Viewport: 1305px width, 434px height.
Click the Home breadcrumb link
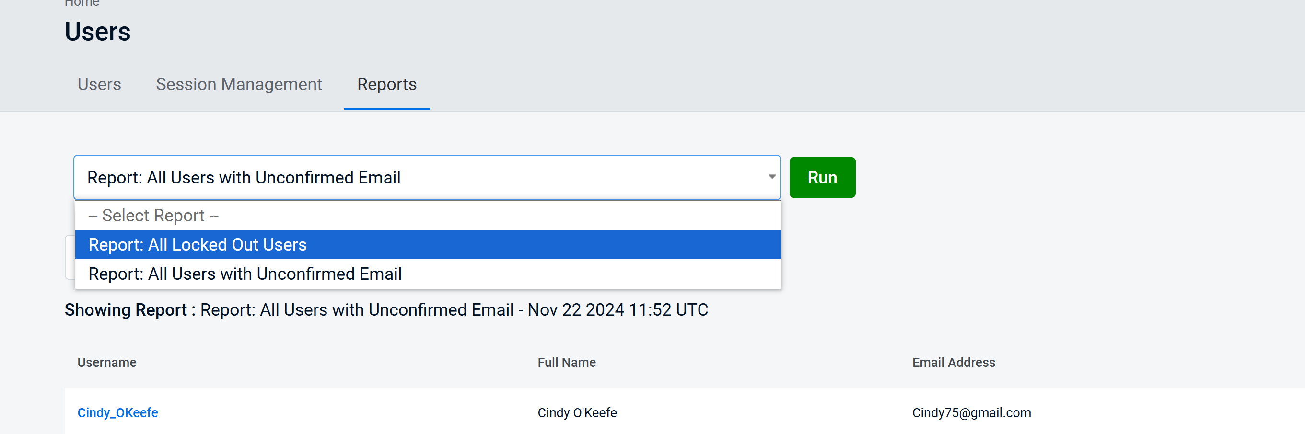click(x=82, y=3)
